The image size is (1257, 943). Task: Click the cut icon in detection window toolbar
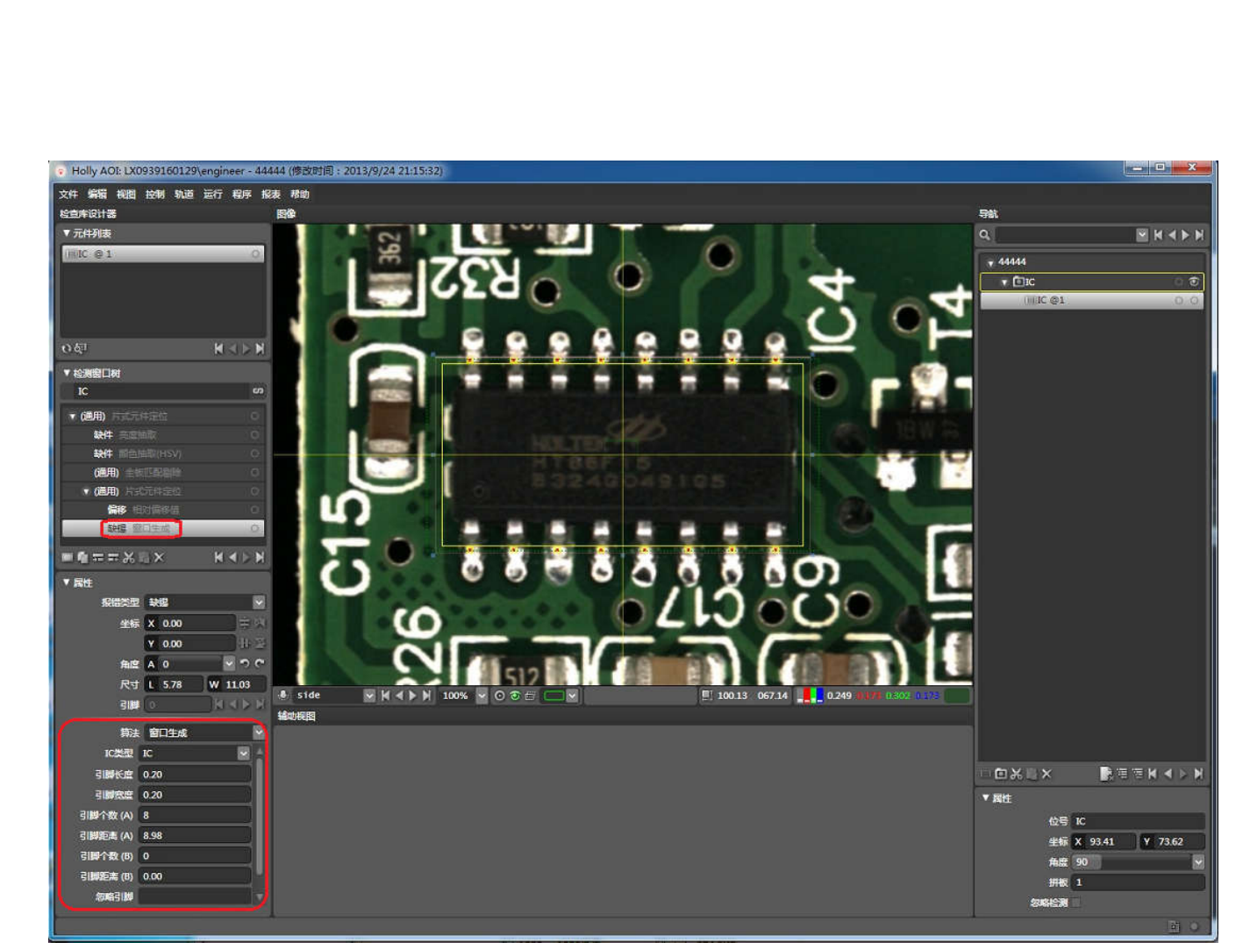[128, 557]
